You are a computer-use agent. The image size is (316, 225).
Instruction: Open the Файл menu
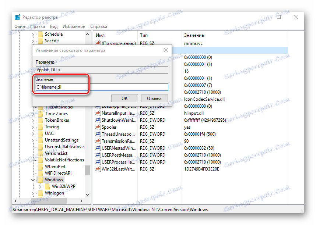(20, 26)
